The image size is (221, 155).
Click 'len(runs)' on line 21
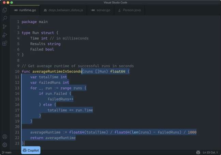tap(142, 132)
